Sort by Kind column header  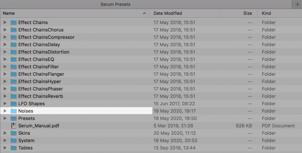click(266, 13)
